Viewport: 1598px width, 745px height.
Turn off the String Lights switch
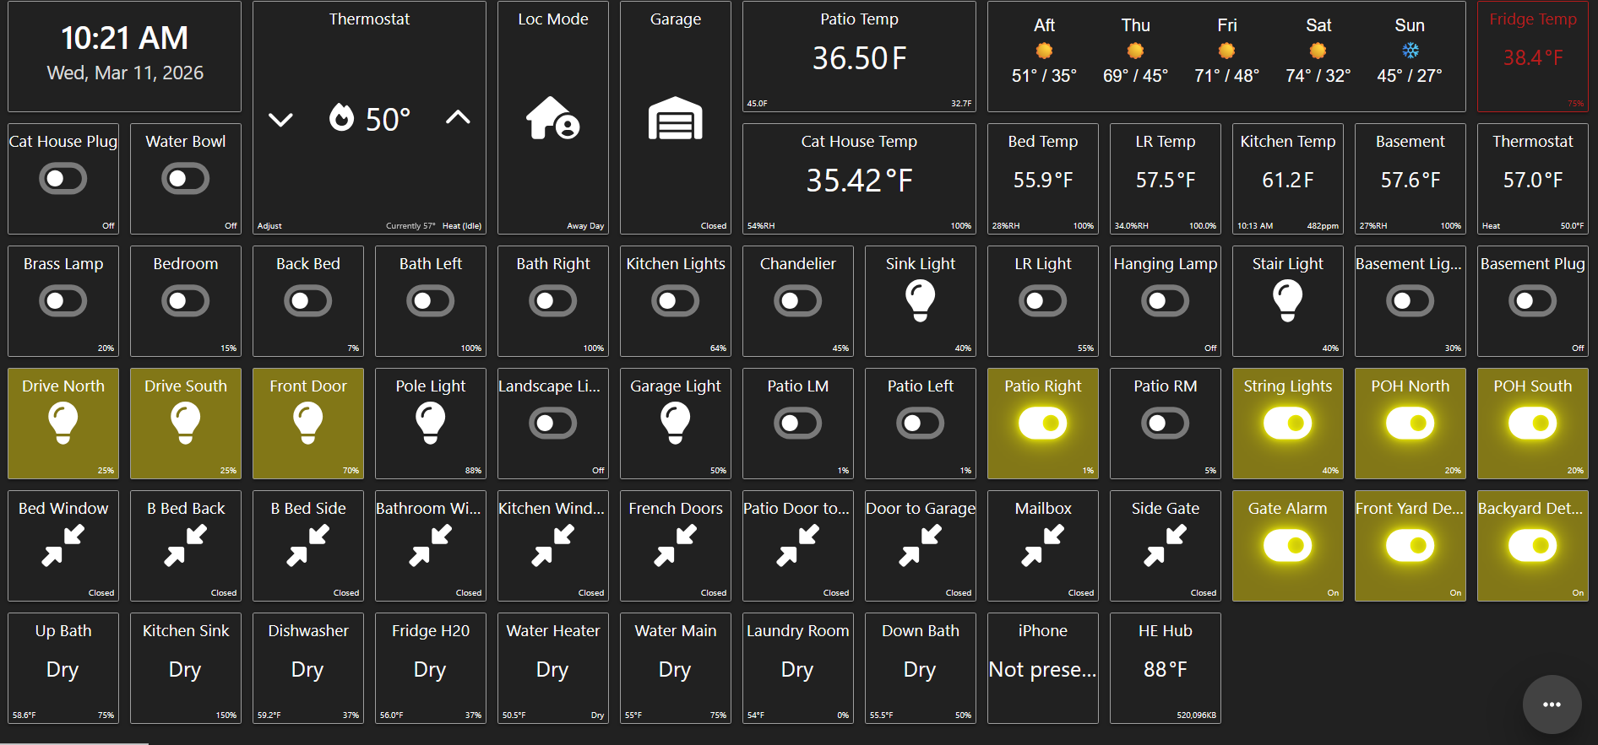[x=1287, y=424]
